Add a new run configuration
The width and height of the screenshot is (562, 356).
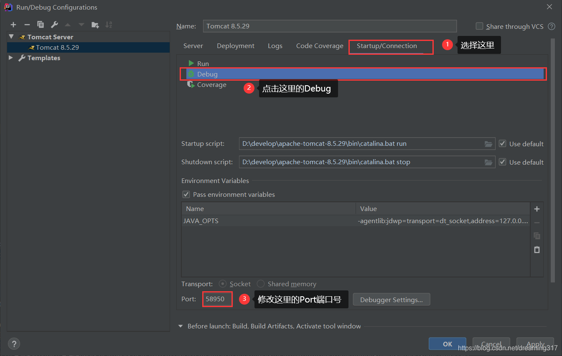coord(13,25)
